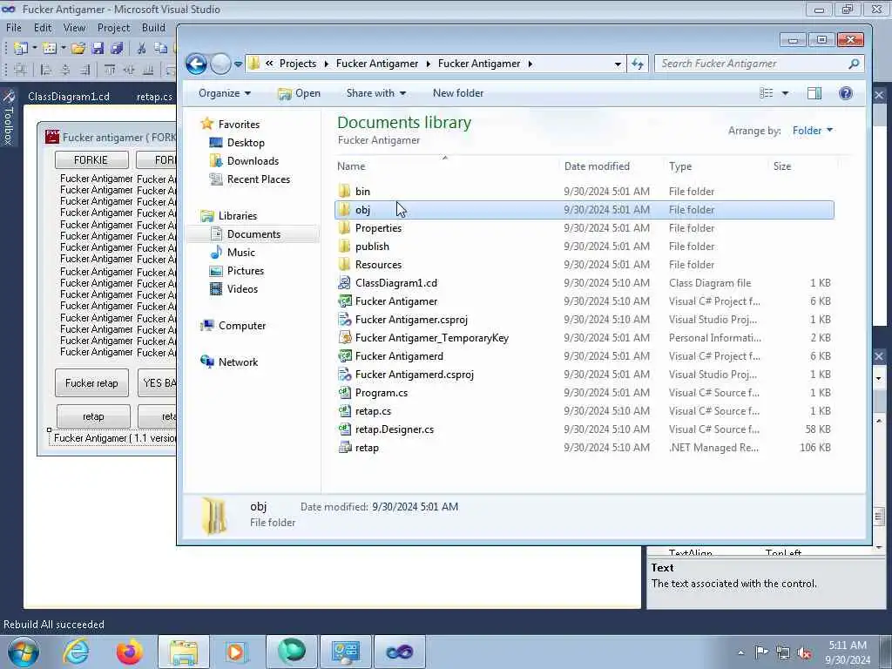892x669 pixels.
Task: Click the Cut scissors icon
Action: coord(142,49)
